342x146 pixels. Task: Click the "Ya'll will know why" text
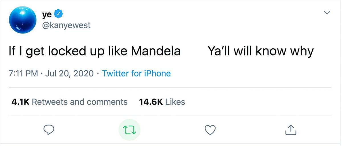click(260, 52)
